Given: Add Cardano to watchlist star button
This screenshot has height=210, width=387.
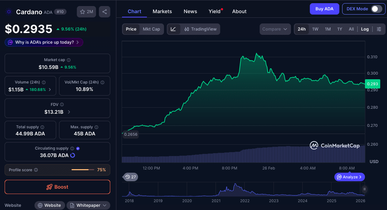Looking at the screenshot, I should tap(86, 12).
